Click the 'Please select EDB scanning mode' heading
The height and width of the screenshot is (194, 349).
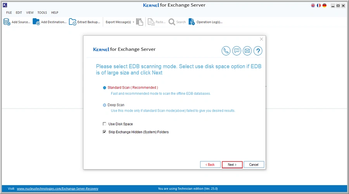pos(178,69)
